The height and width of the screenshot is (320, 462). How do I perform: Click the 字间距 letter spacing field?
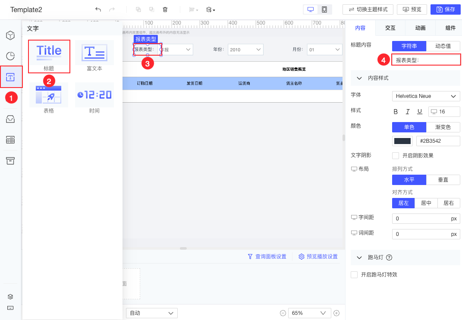[426, 219]
